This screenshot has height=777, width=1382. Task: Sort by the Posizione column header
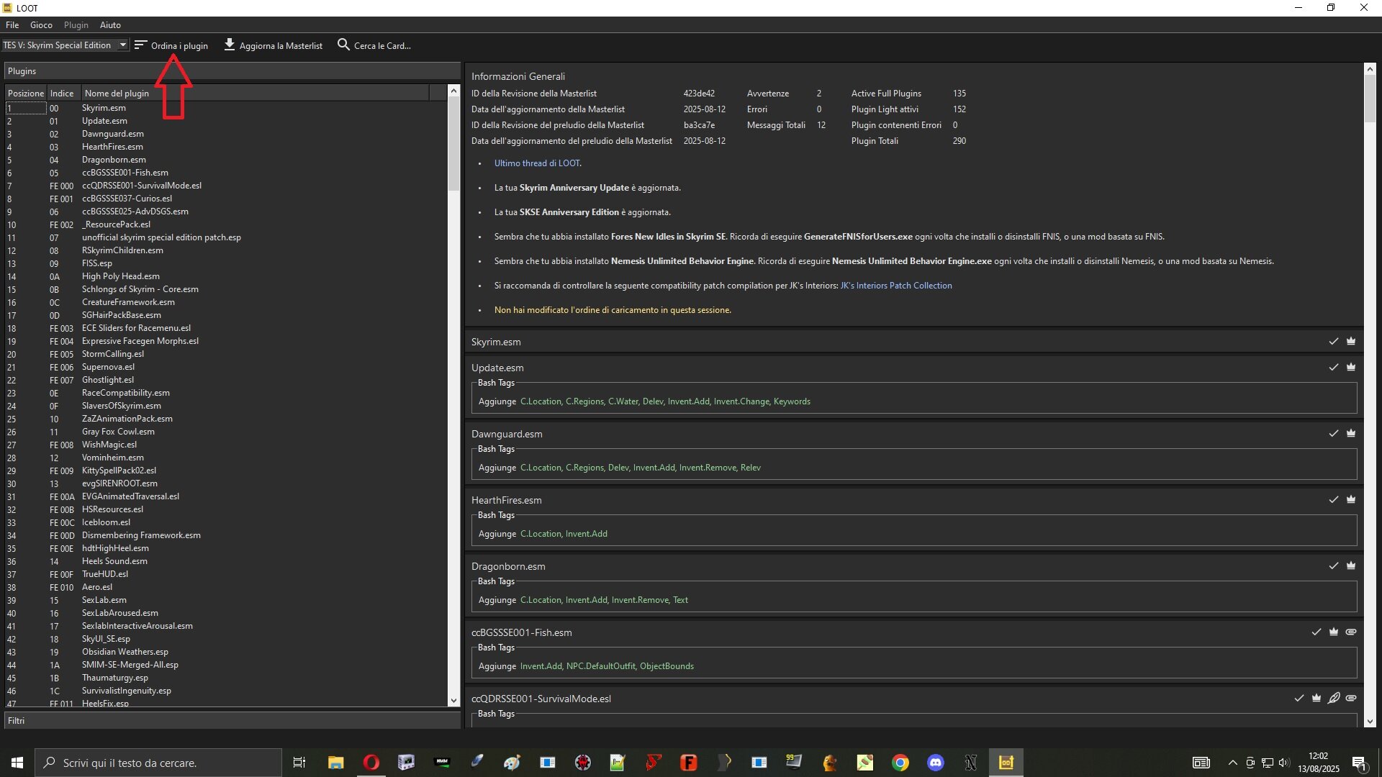point(26,94)
